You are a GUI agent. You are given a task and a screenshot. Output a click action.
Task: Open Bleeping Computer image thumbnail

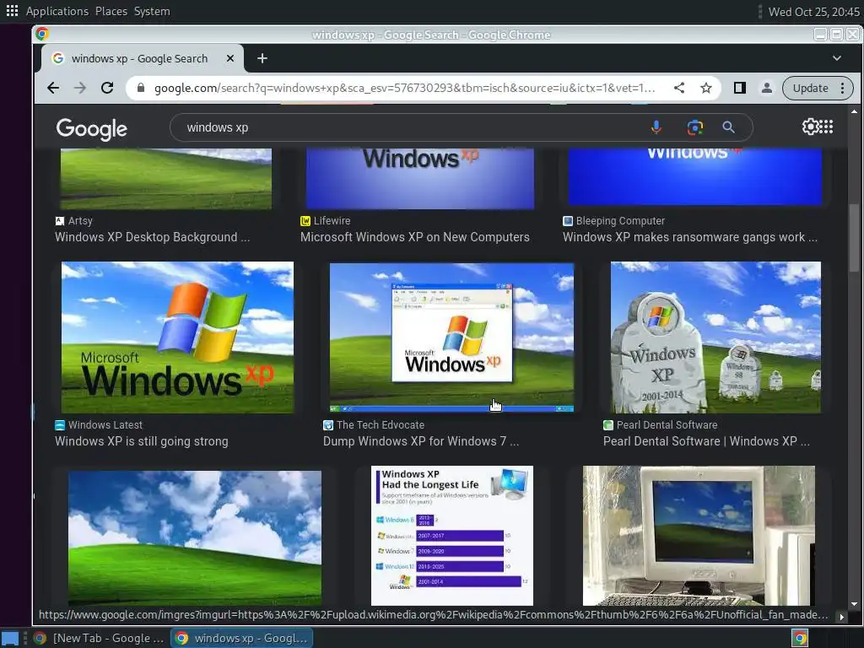point(695,177)
